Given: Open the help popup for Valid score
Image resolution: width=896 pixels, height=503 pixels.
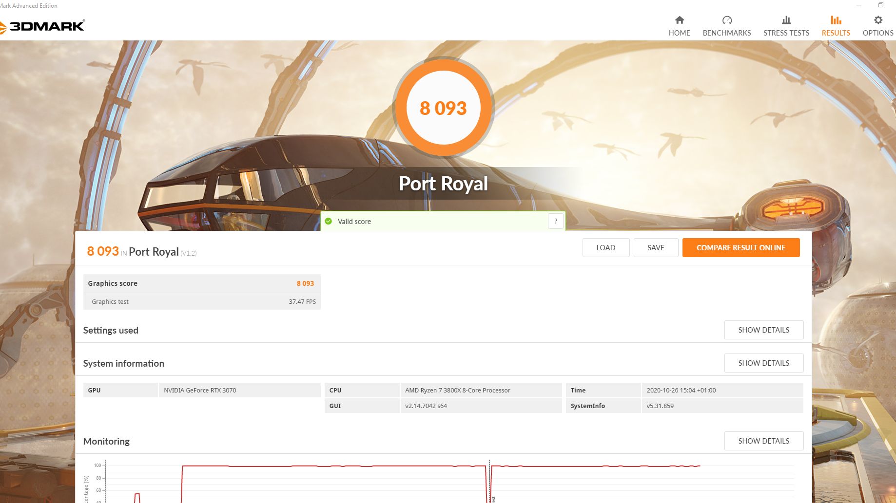Looking at the screenshot, I should click(555, 221).
